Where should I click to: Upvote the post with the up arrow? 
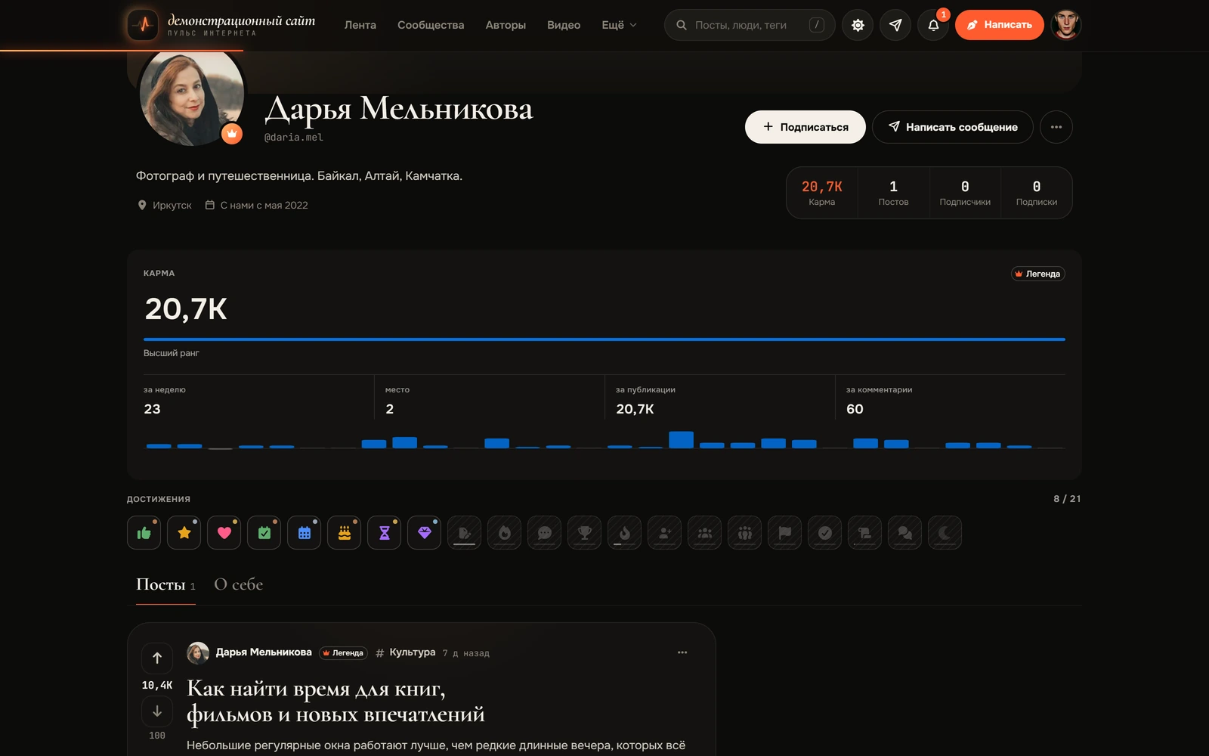(x=157, y=658)
